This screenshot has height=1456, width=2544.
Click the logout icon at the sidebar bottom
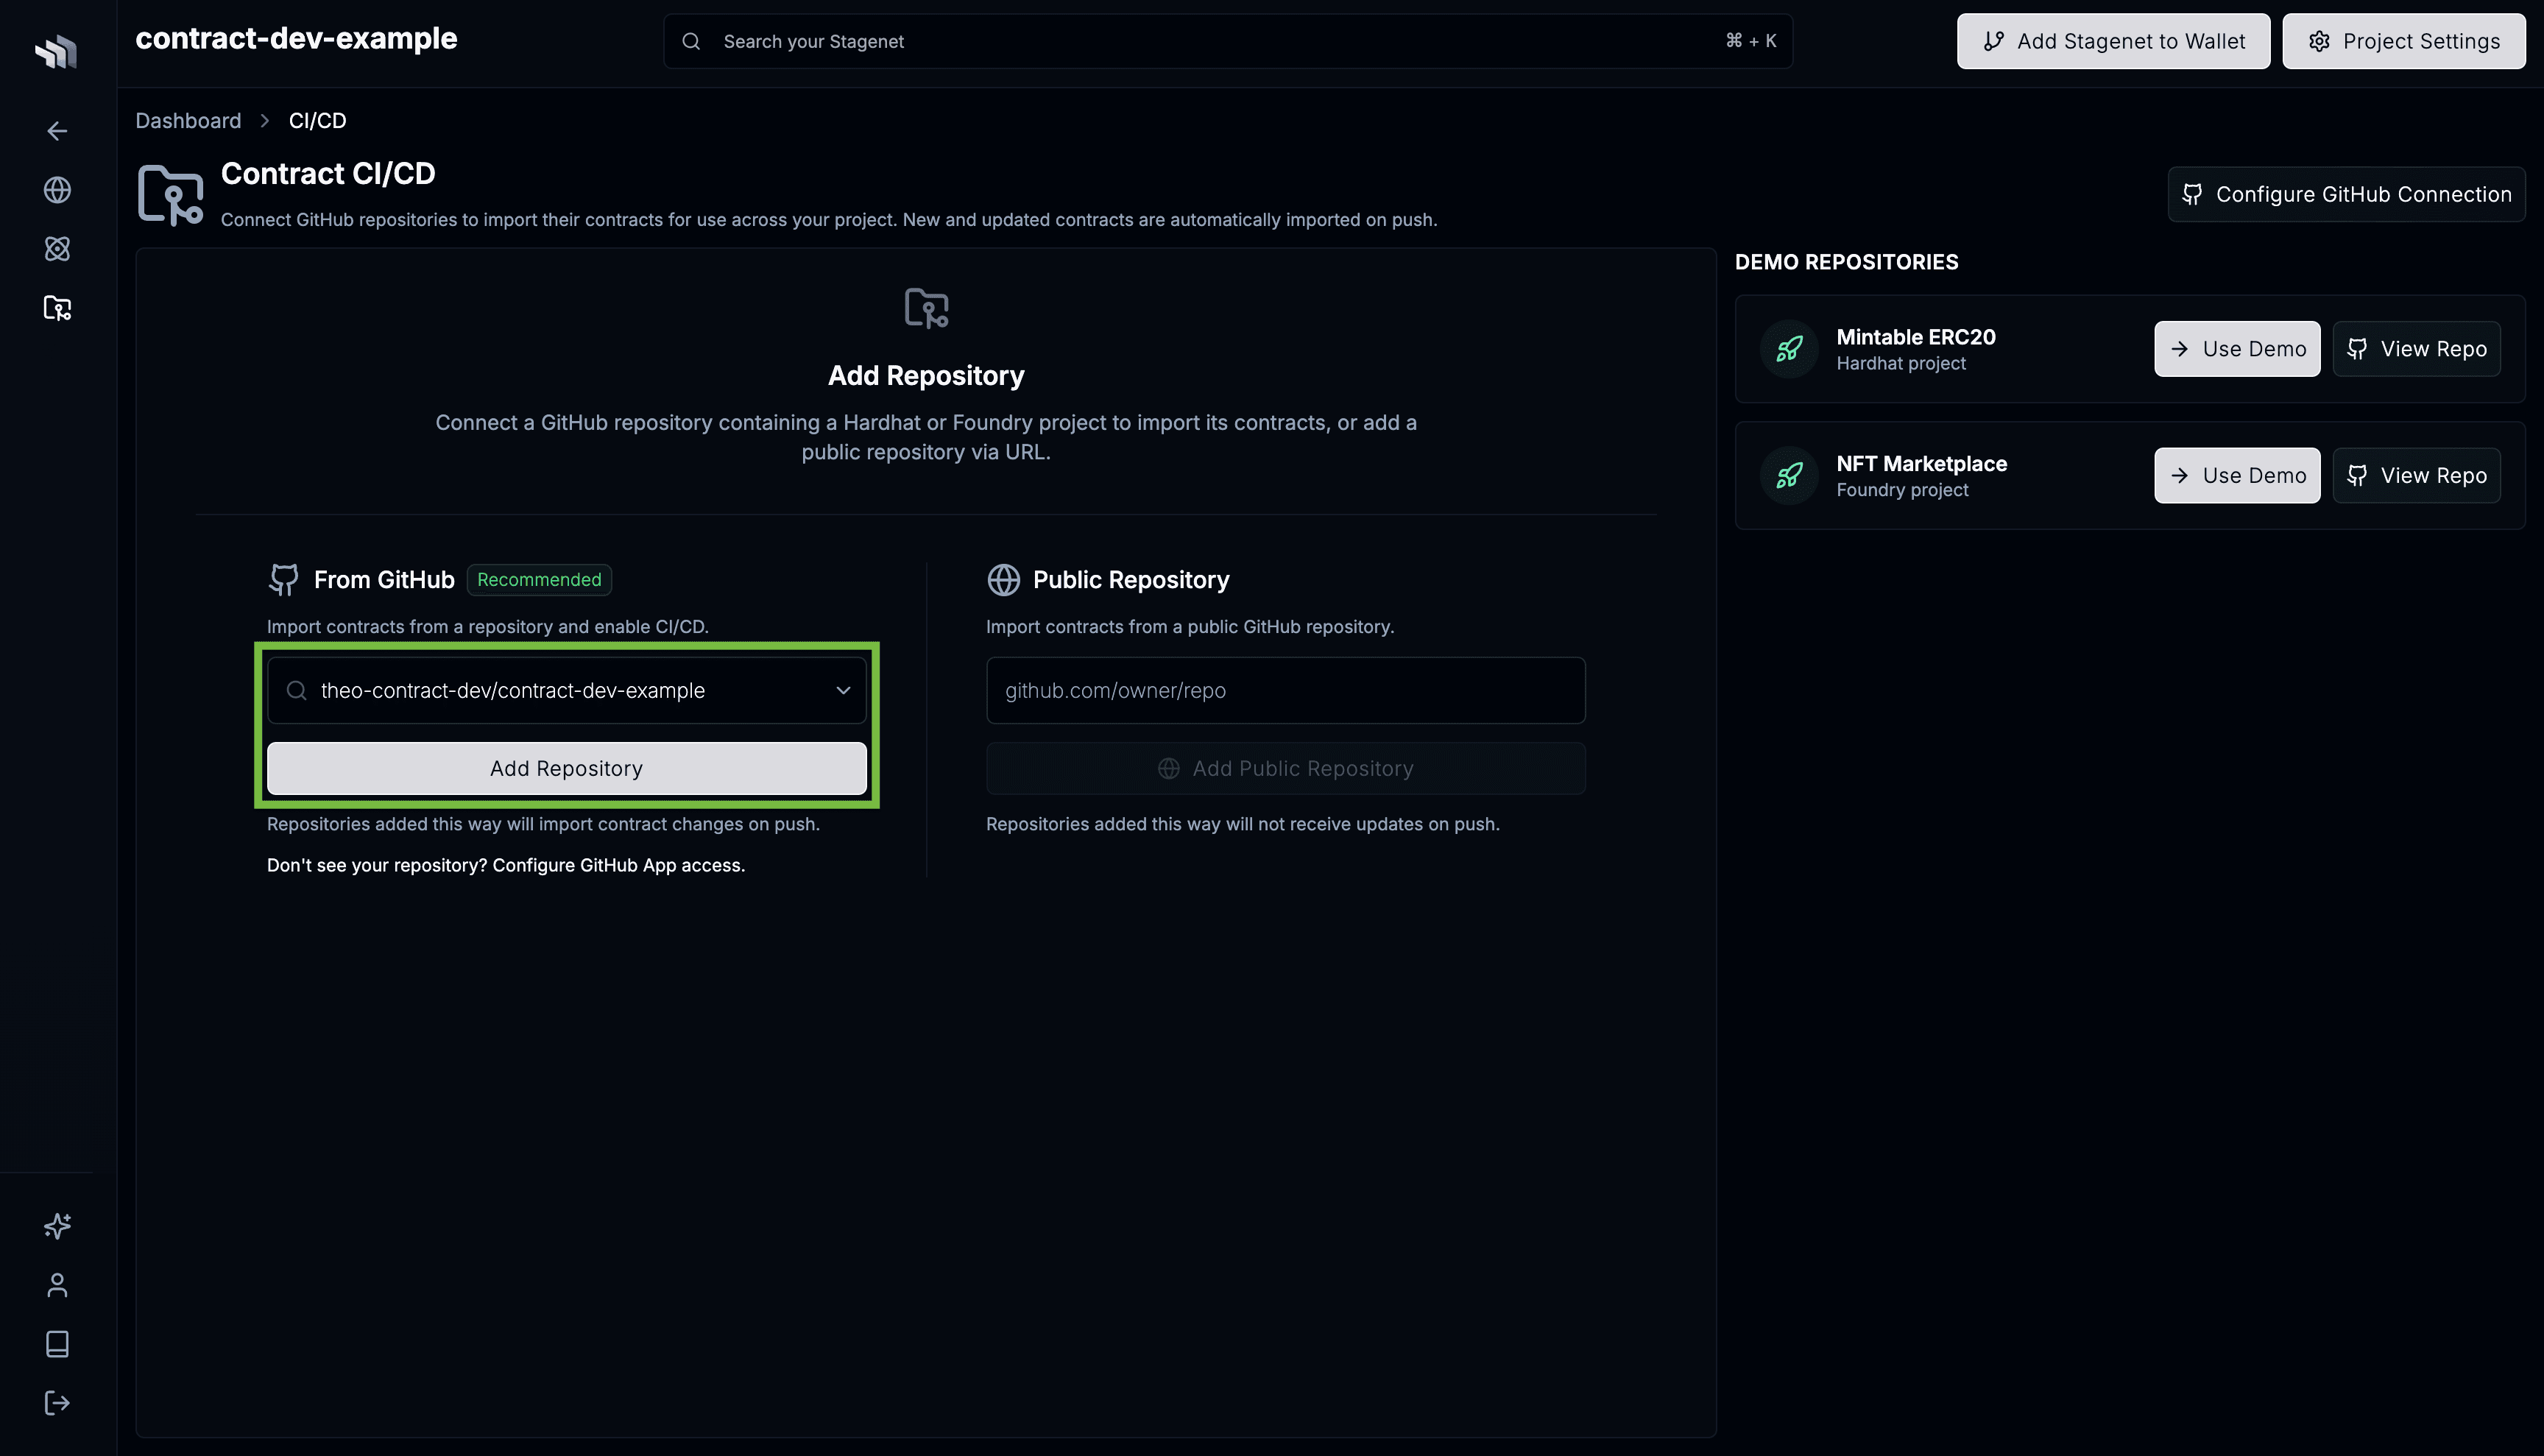(x=57, y=1401)
